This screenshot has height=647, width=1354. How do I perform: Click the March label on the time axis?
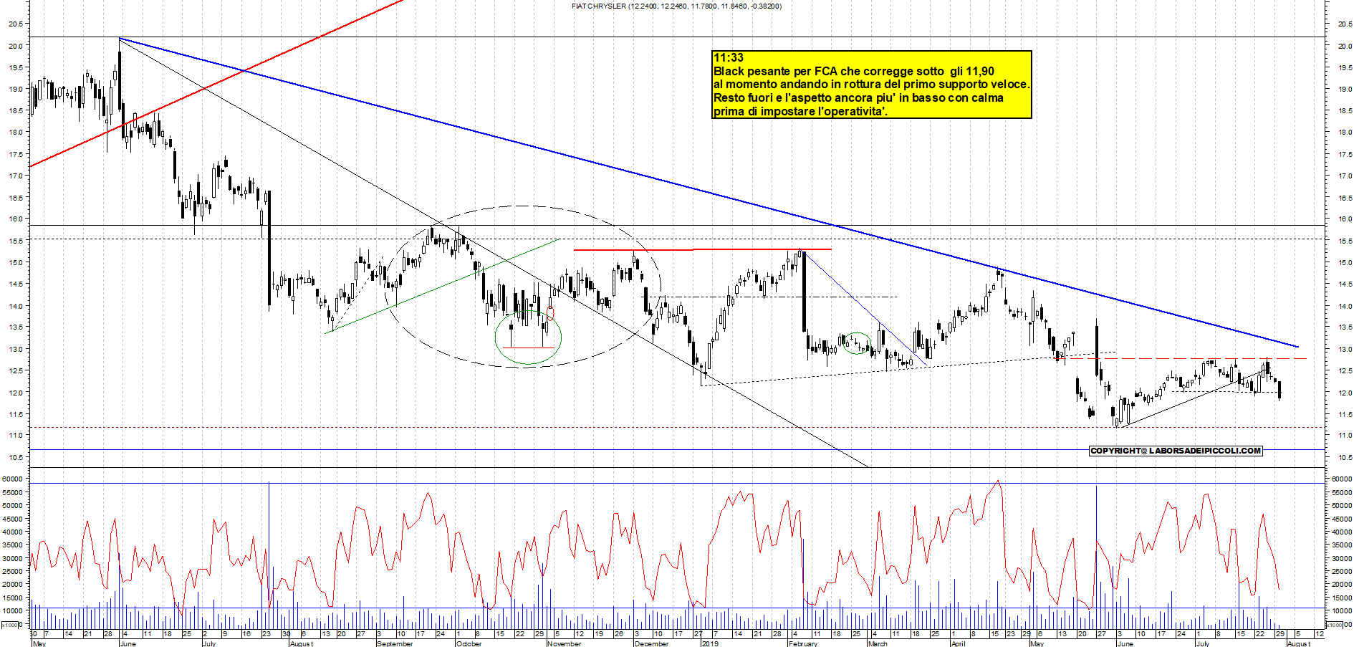[878, 643]
